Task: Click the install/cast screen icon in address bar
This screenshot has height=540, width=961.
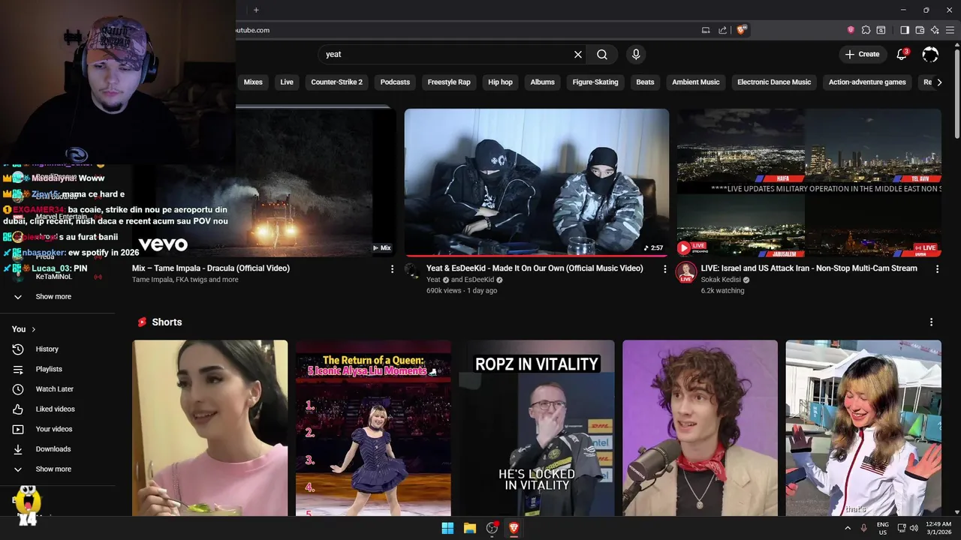Action: [706, 30]
